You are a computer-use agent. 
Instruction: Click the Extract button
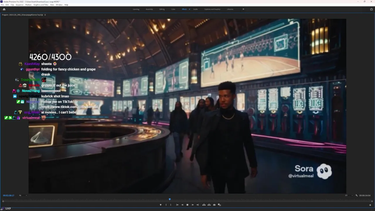[x=209, y=205]
